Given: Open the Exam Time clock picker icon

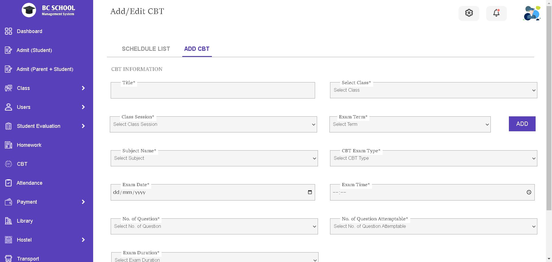Looking at the screenshot, I should 529,192.
